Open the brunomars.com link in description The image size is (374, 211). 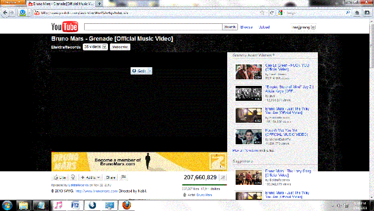pos(97,191)
